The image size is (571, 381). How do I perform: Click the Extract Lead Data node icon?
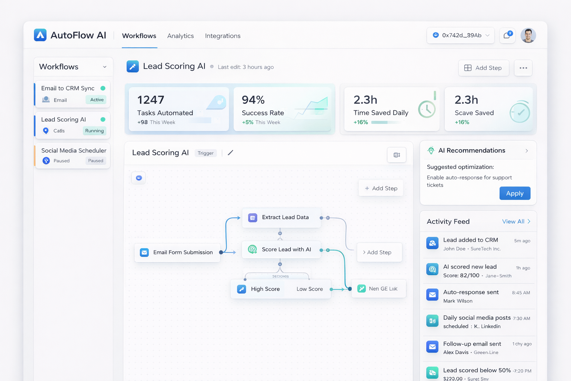(253, 218)
